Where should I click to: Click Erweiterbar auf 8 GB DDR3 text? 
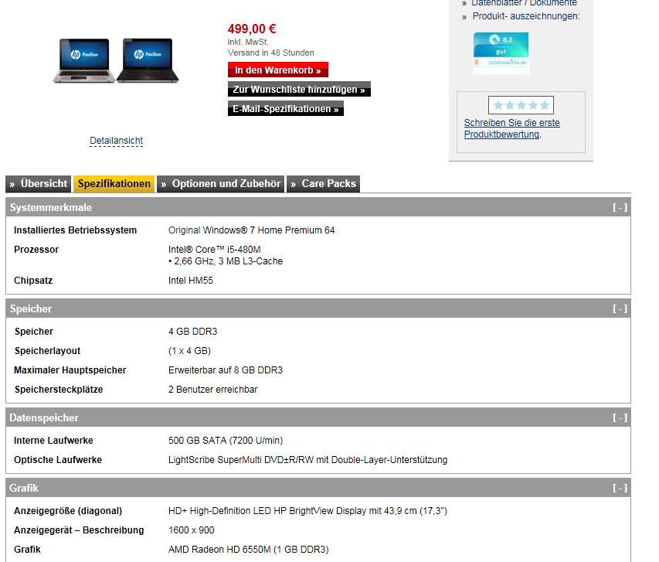[226, 370]
